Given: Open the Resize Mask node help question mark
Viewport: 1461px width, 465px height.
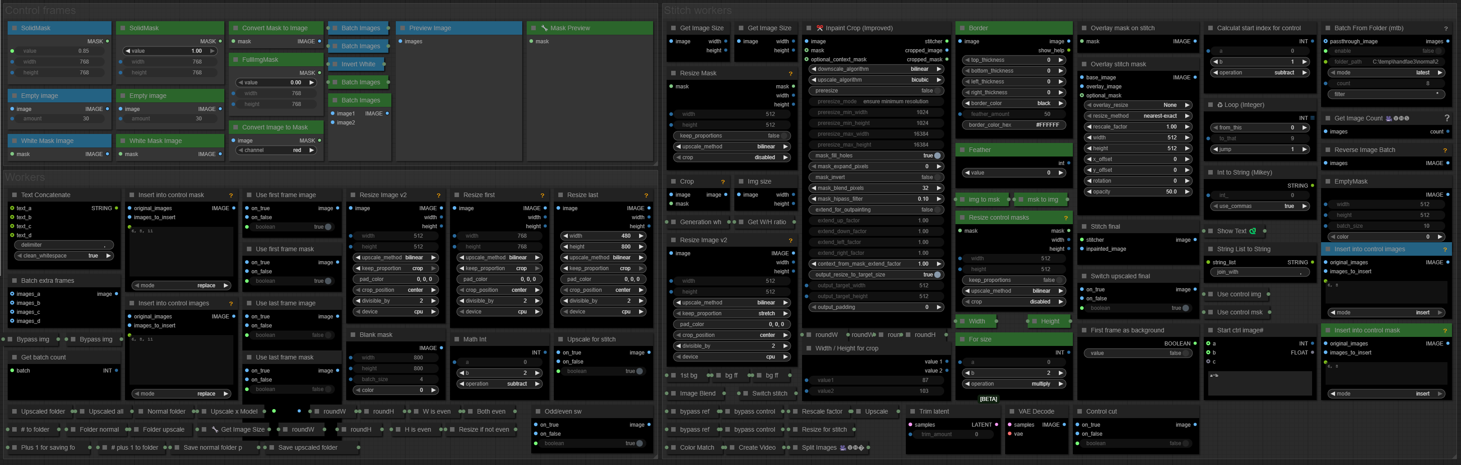Looking at the screenshot, I should pyautogui.click(x=790, y=74).
